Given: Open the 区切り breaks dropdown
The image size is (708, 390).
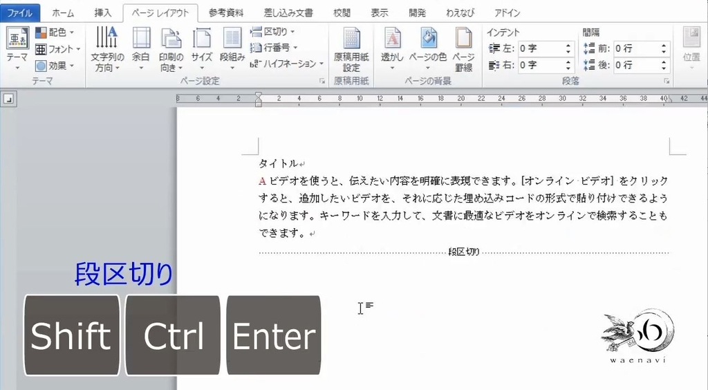Looking at the screenshot, I should tap(272, 32).
